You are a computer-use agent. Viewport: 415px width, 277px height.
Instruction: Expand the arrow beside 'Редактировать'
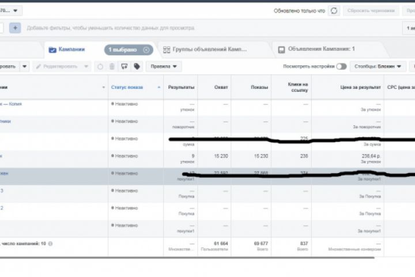(86, 66)
